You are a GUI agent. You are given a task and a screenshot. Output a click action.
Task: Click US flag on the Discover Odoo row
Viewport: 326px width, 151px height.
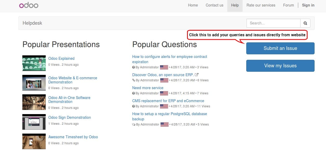tap(164, 80)
